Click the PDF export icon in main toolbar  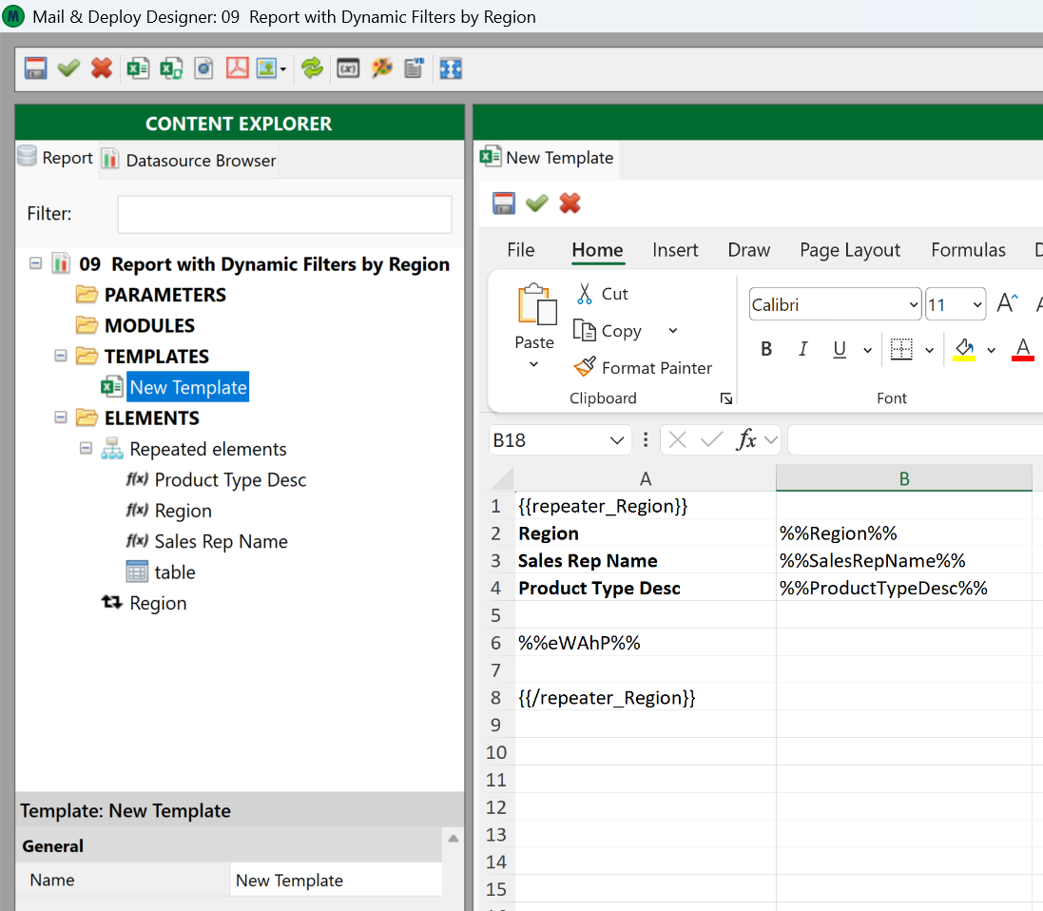pyautogui.click(x=237, y=68)
